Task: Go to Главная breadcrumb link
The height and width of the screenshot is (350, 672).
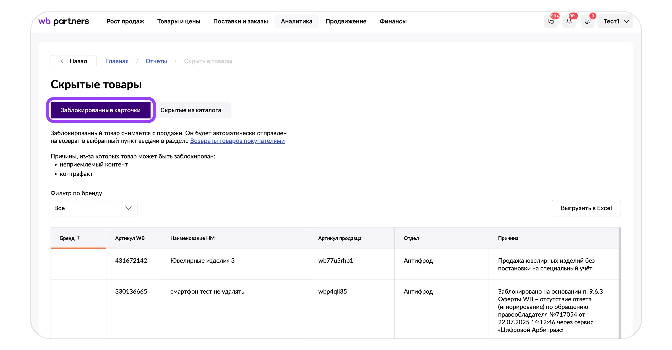Action: coord(117,61)
